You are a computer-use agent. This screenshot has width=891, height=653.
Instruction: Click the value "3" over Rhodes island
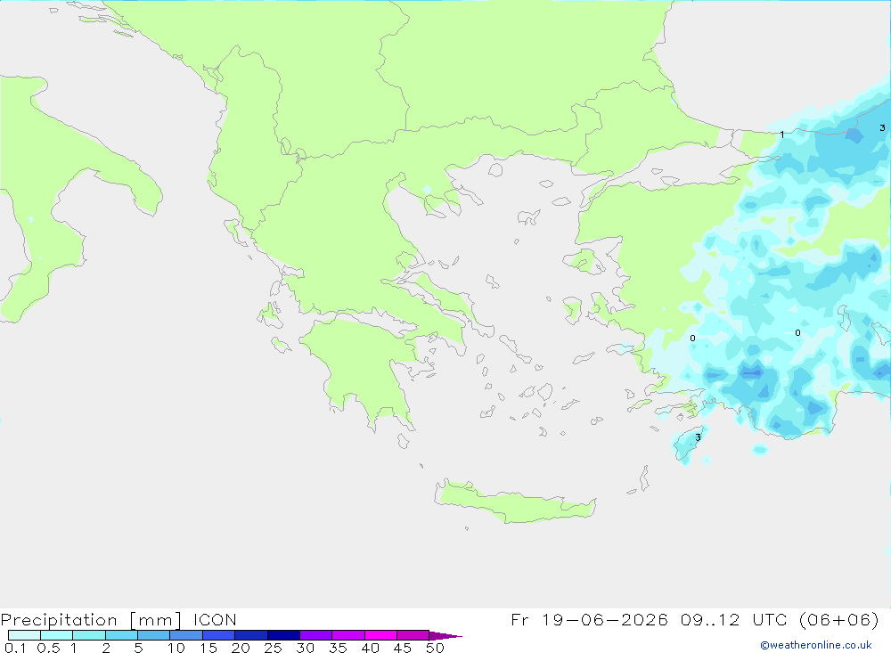698,437
